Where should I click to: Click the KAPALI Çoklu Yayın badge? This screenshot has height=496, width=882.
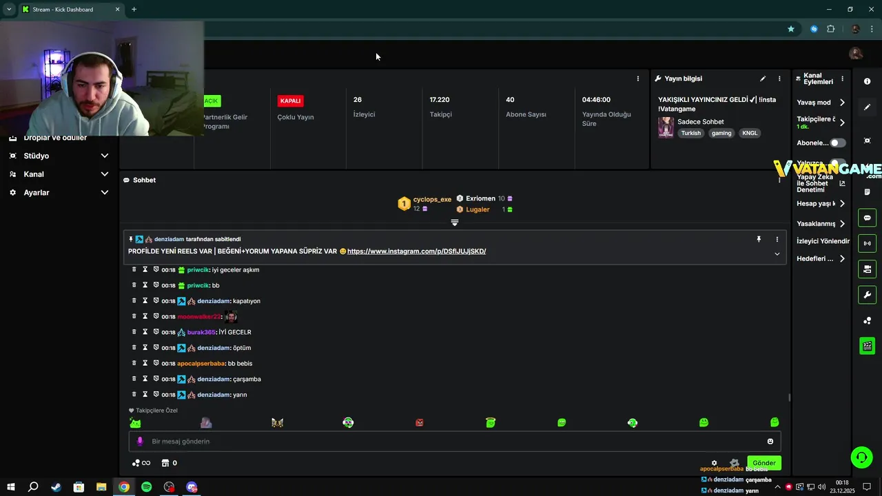point(290,101)
